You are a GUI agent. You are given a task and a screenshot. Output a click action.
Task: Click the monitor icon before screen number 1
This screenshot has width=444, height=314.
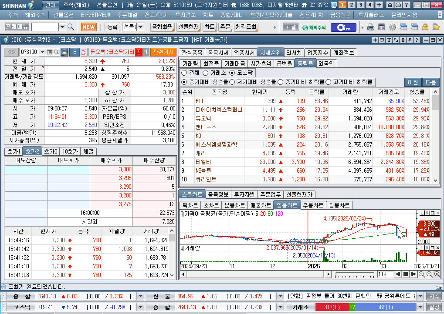point(334,5)
